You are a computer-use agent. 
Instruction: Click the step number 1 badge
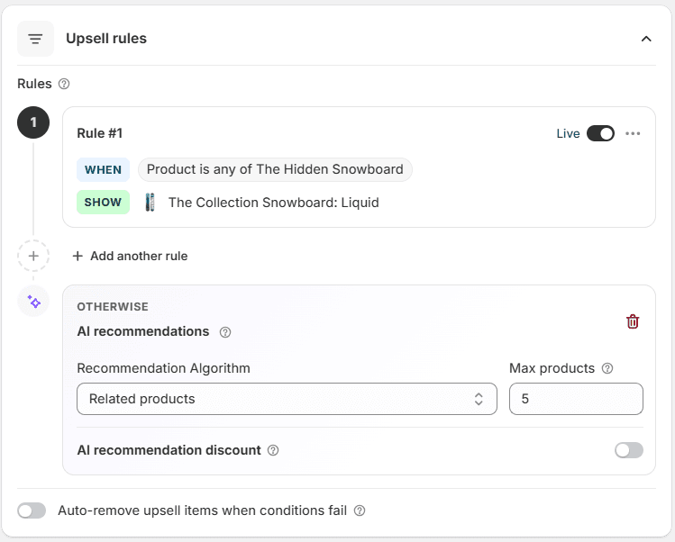pyautogui.click(x=33, y=122)
